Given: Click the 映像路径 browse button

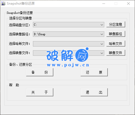Looking at the screenshot, I should 116,34.
